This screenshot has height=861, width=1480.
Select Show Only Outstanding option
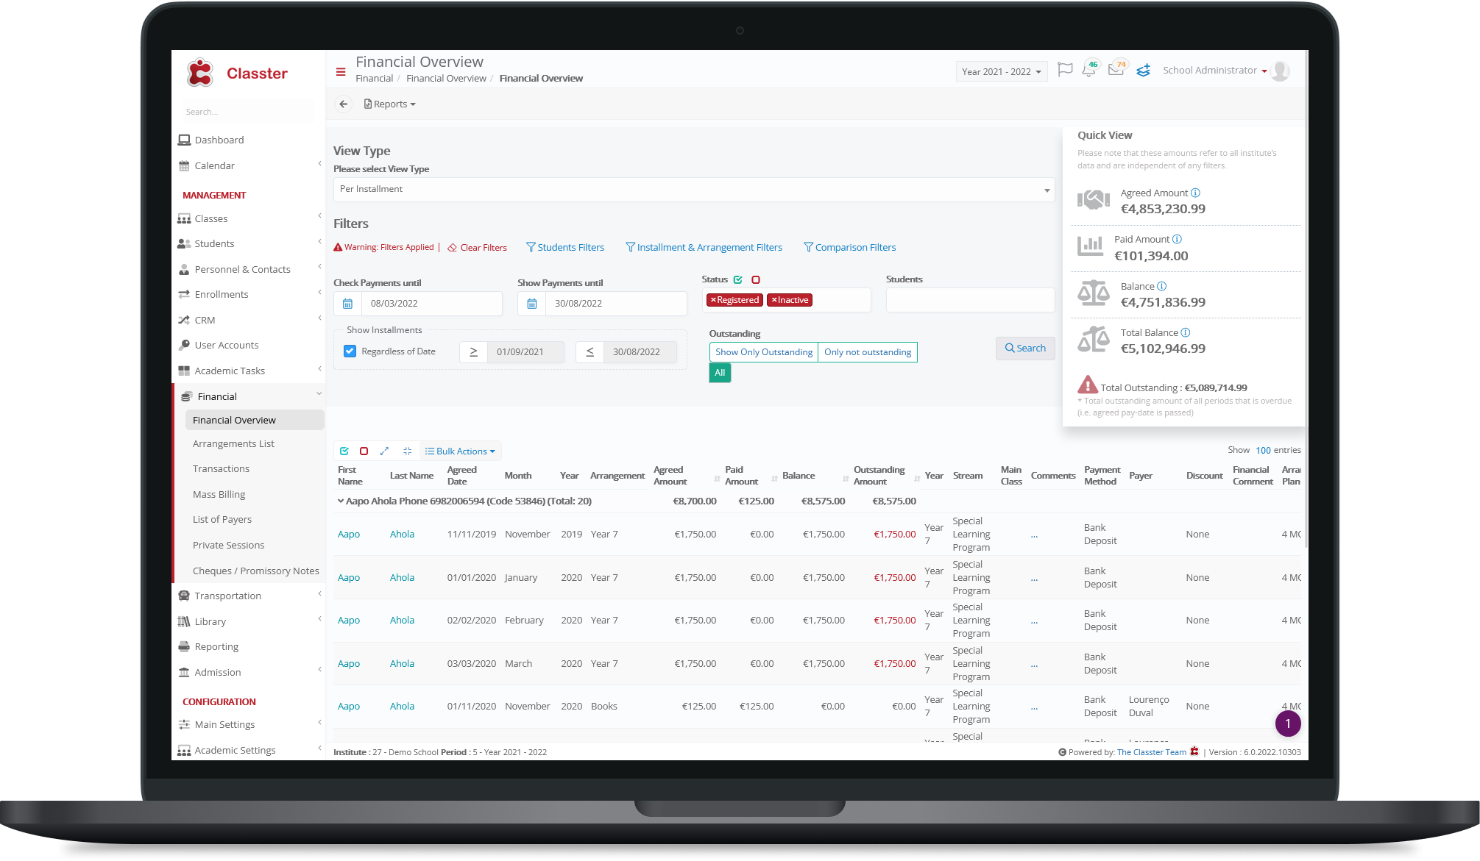click(764, 352)
